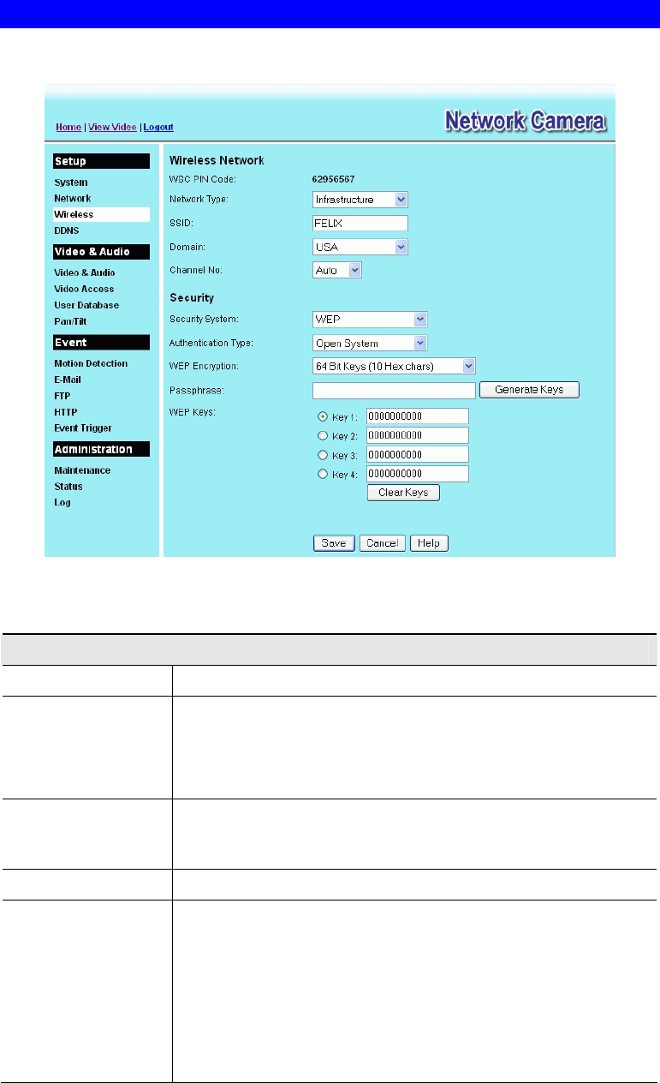Viewport: 660px width, 1083px height.
Task: Open the System setup page
Action: coord(71,182)
